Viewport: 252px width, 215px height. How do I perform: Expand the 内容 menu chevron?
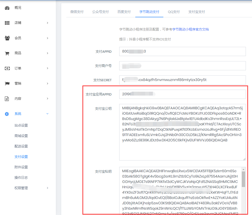pos(47,99)
